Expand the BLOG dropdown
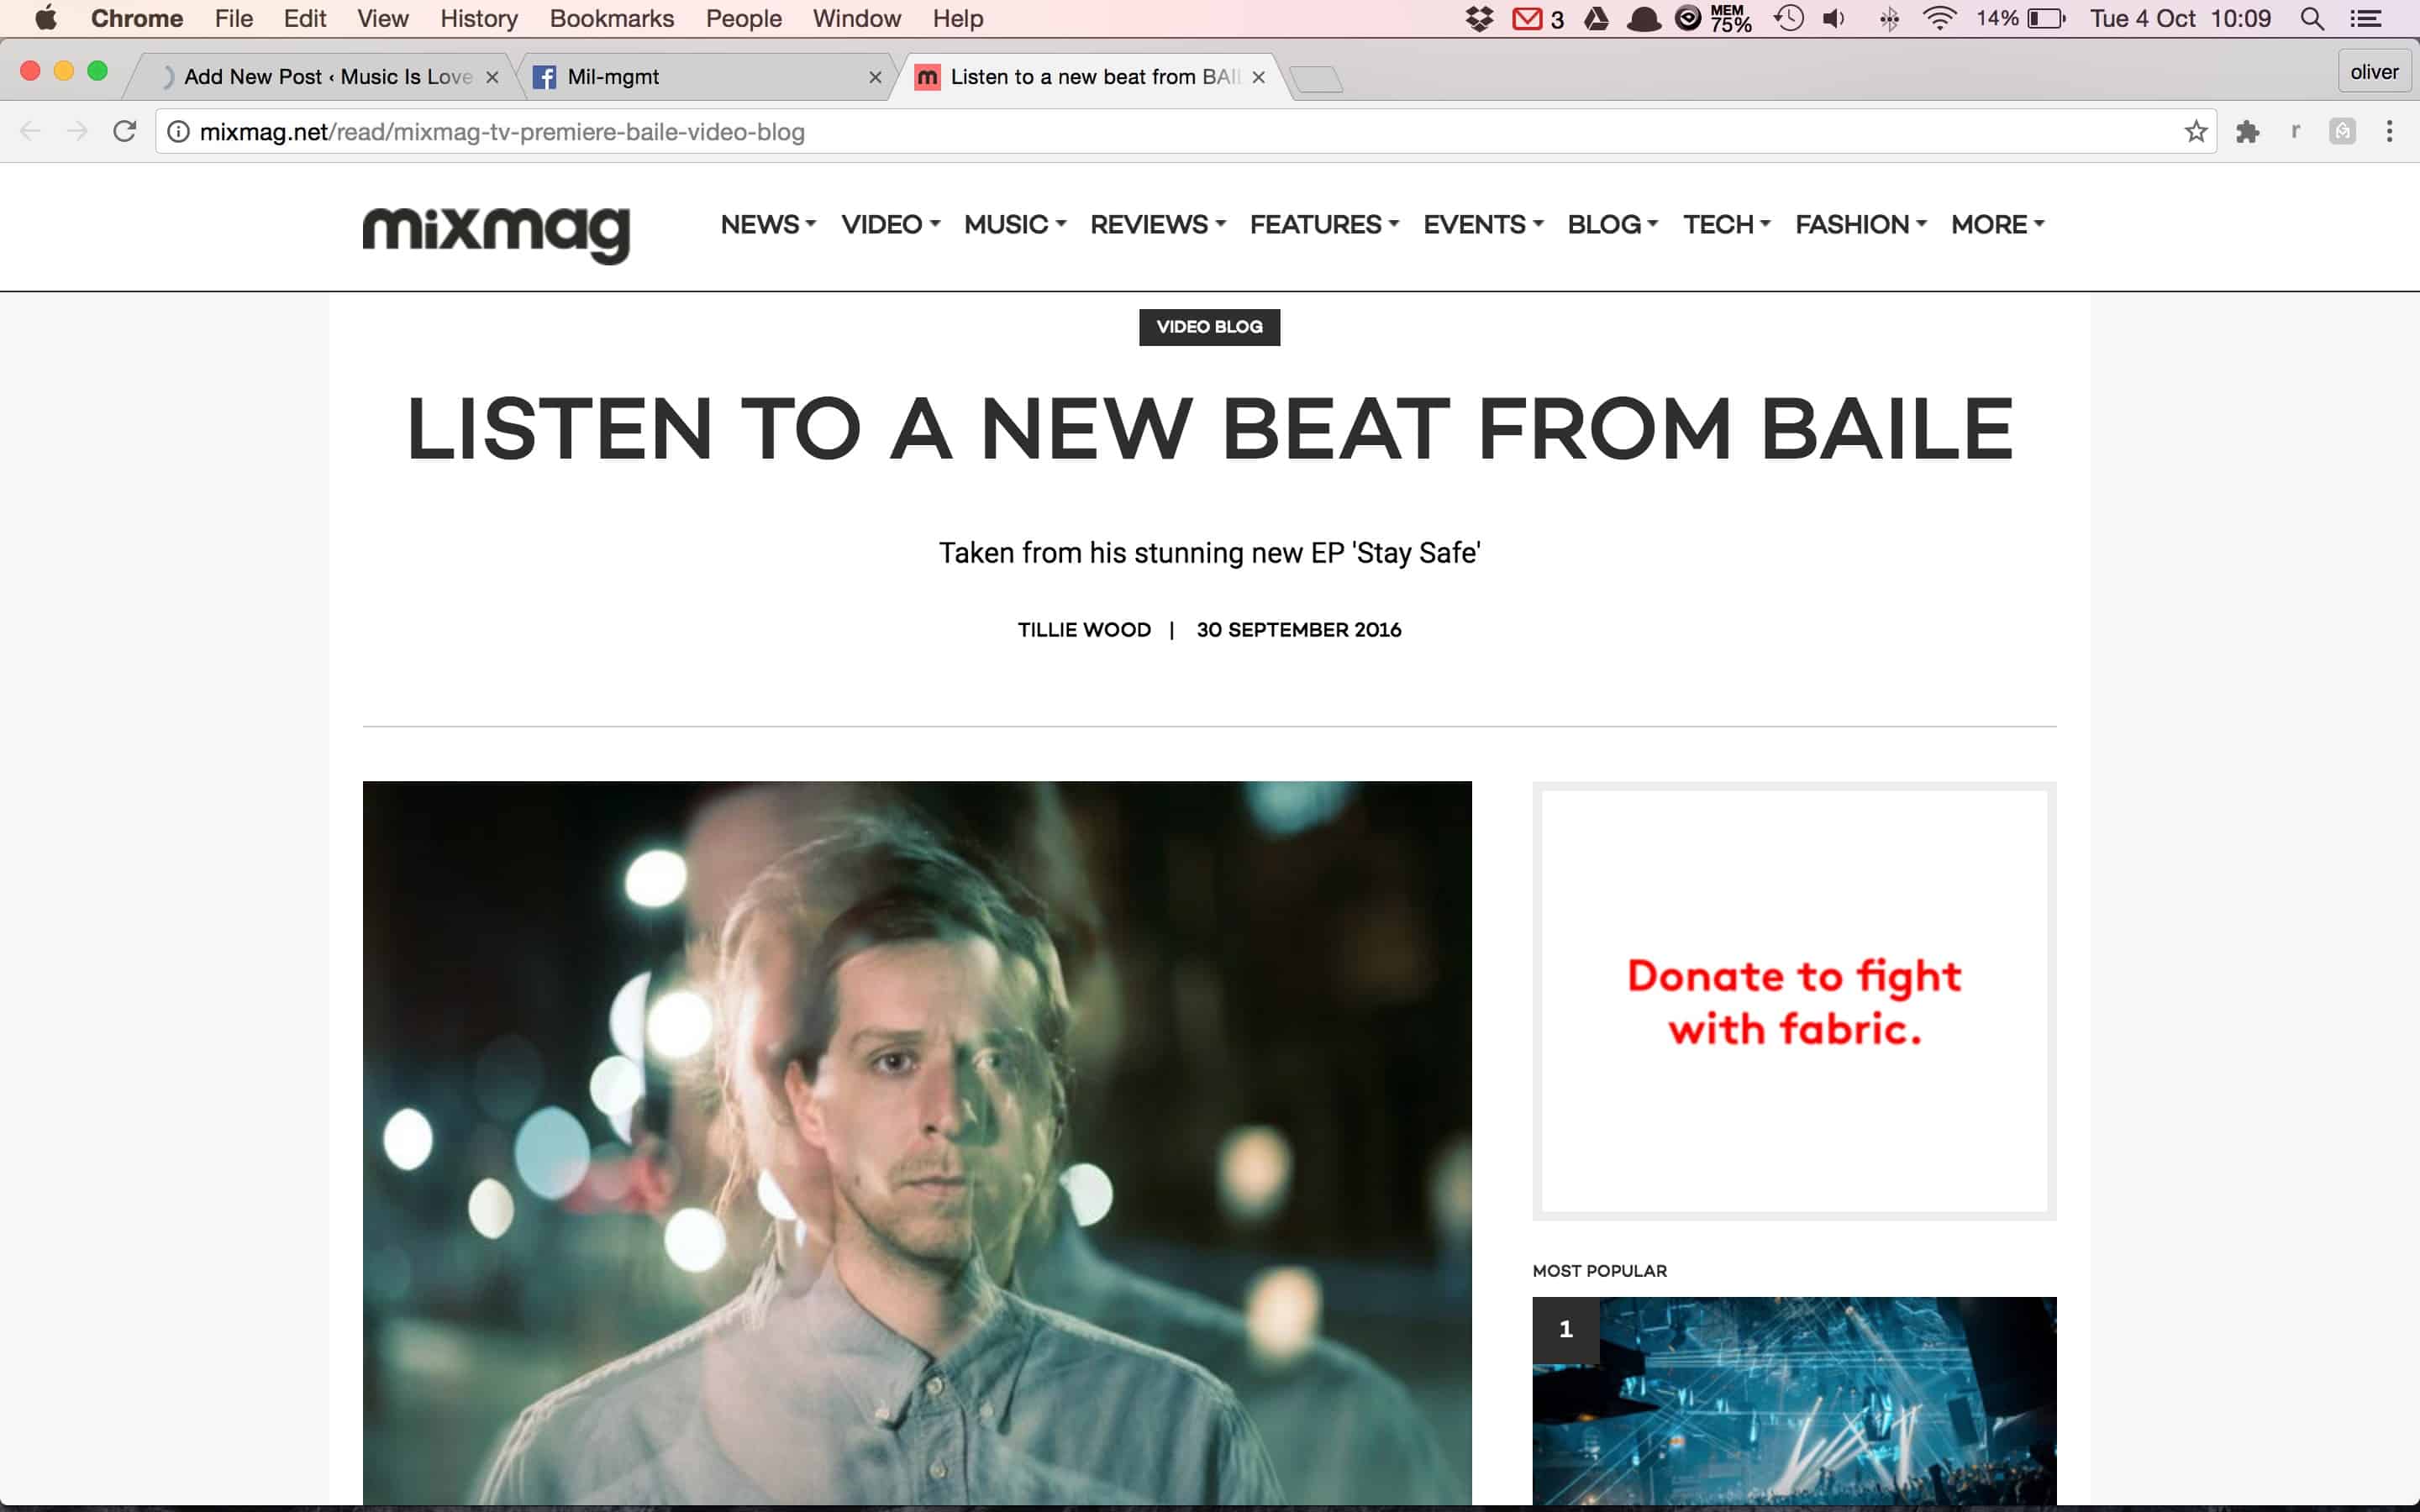Image resolution: width=2420 pixels, height=1512 pixels. click(x=1613, y=224)
